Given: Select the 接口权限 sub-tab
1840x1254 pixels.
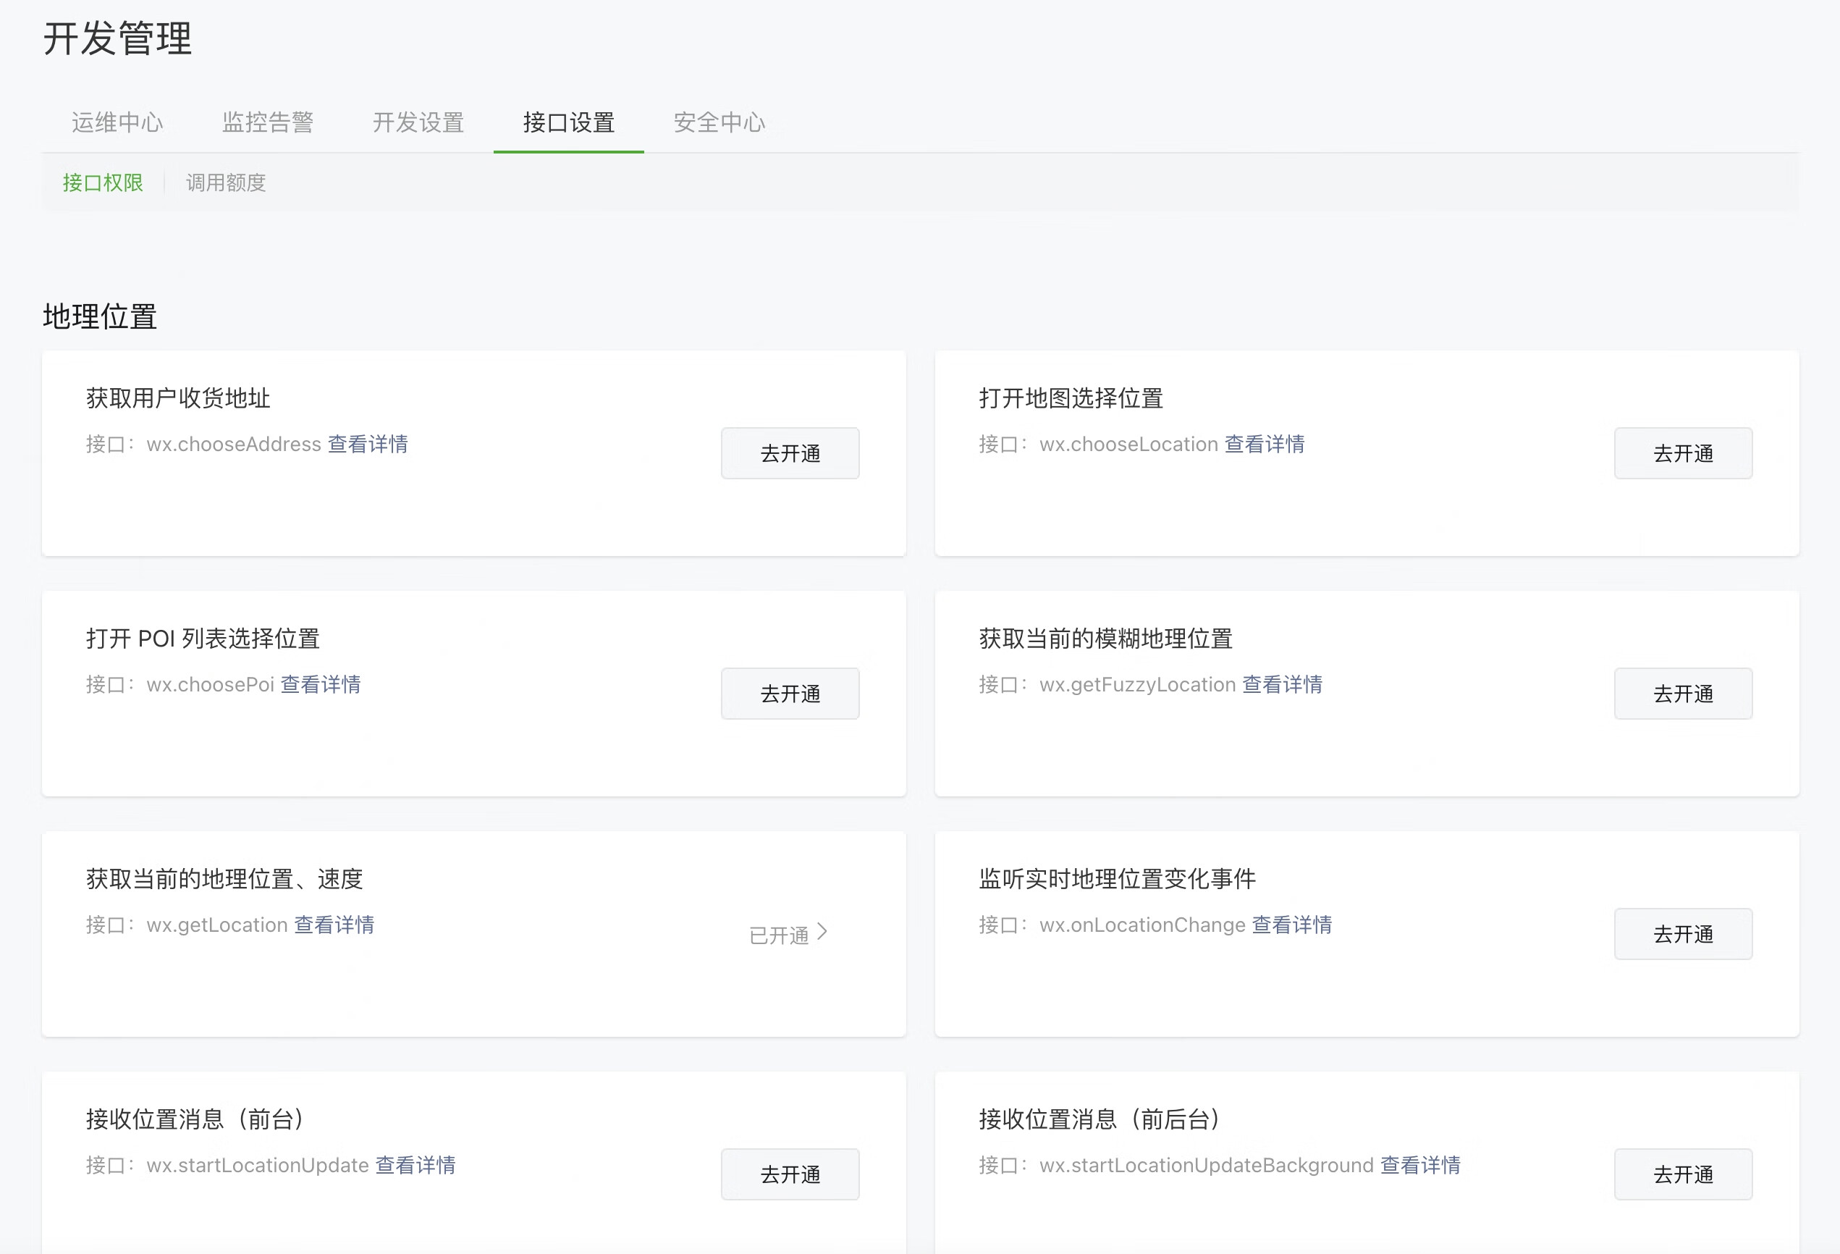Looking at the screenshot, I should click(102, 183).
